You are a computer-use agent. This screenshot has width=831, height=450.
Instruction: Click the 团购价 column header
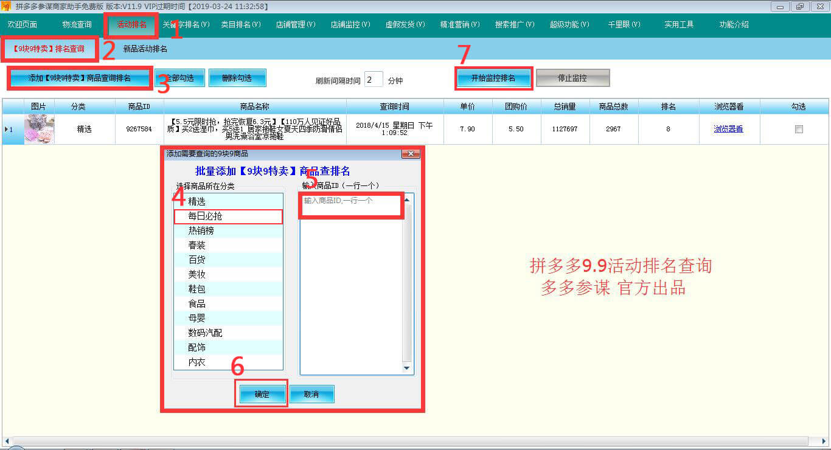click(x=516, y=106)
